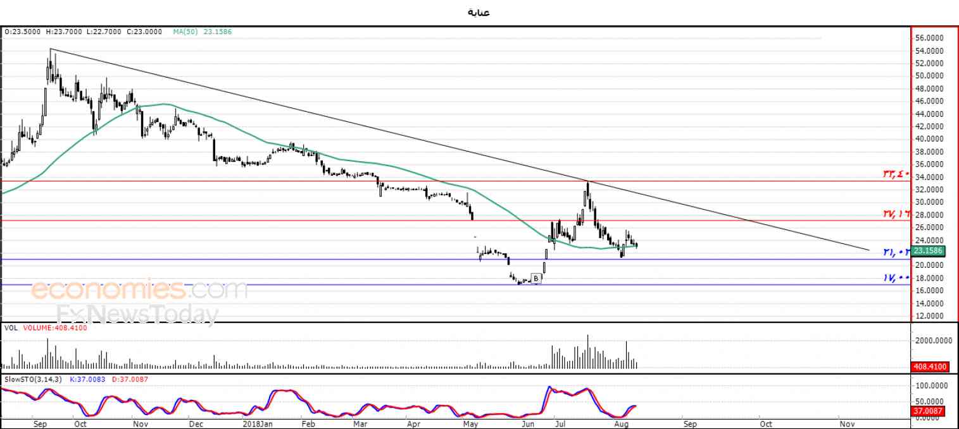
Task: Click the D:37.0087 stochastic value
Action: (128, 379)
